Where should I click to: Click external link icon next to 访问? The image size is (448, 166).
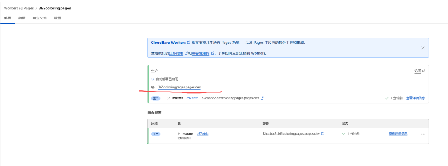424,71
